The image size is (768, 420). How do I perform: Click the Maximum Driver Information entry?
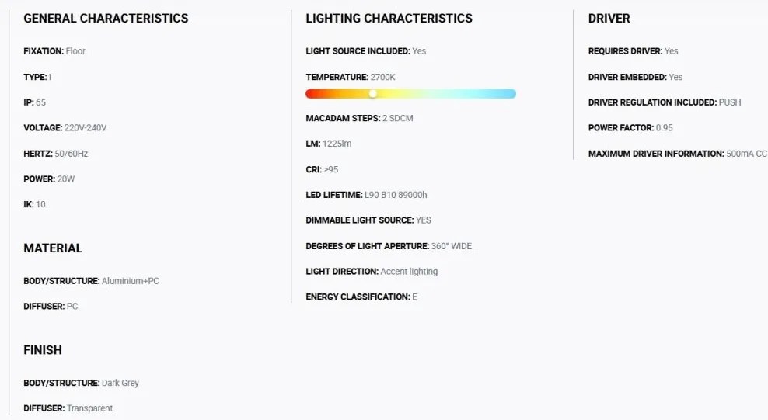[x=677, y=154]
